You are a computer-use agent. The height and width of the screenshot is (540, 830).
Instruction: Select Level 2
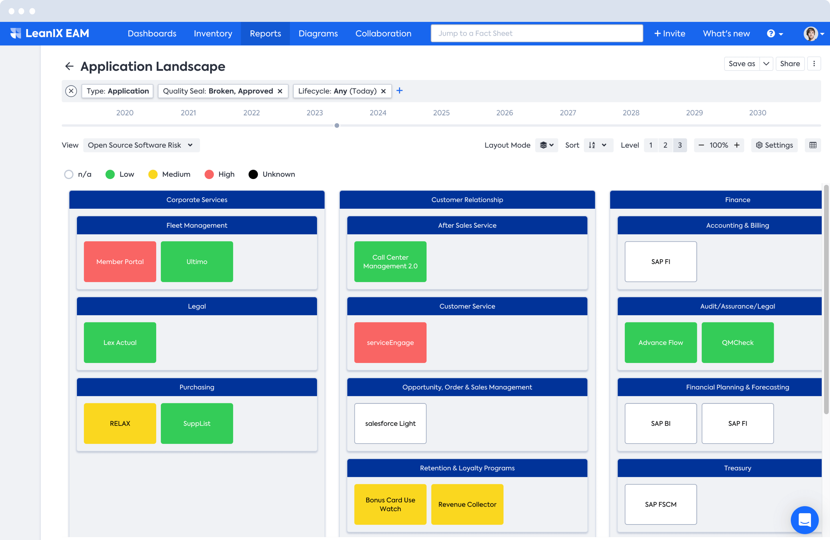[665, 145]
